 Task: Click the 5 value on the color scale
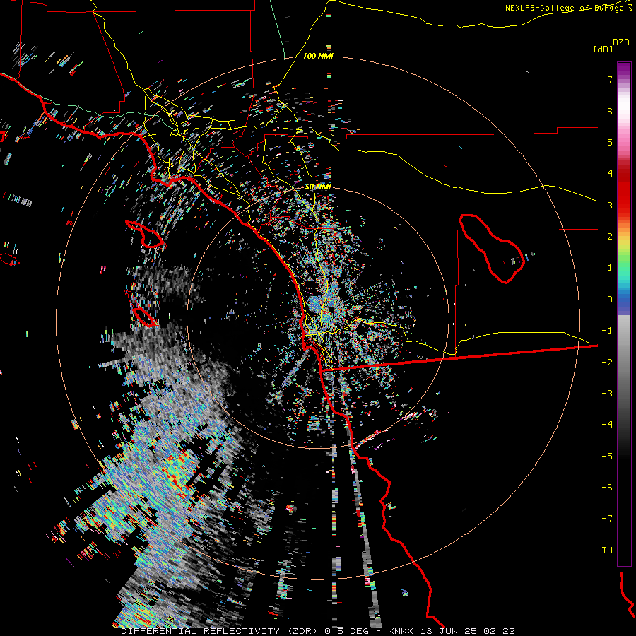pyautogui.click(x=610, y=142)
